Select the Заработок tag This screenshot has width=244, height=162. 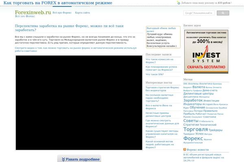tap(193, 100)
